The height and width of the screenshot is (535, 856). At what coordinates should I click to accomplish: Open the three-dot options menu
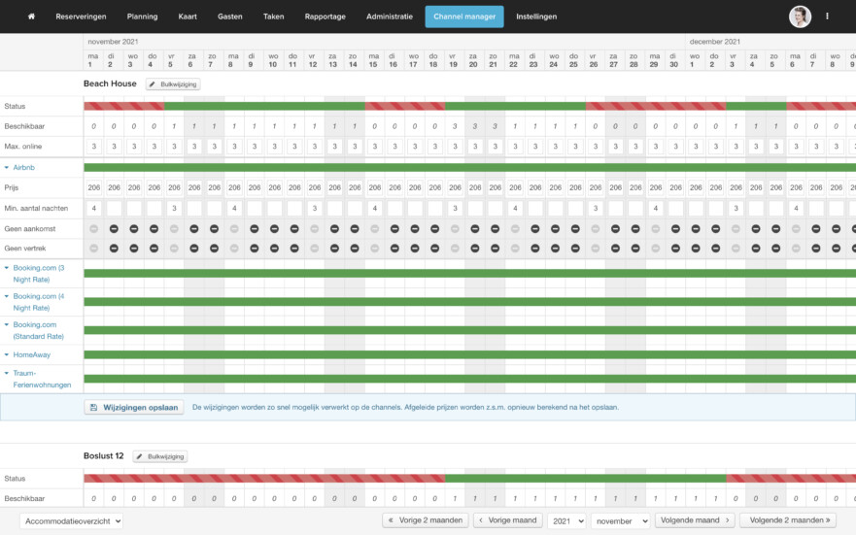pyautogui.click(x=828, y=17)
